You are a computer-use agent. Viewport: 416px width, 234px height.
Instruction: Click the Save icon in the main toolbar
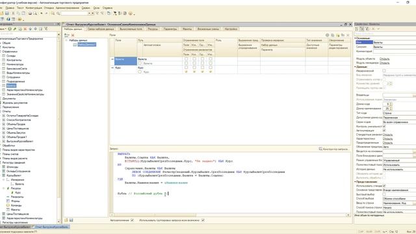7,13
